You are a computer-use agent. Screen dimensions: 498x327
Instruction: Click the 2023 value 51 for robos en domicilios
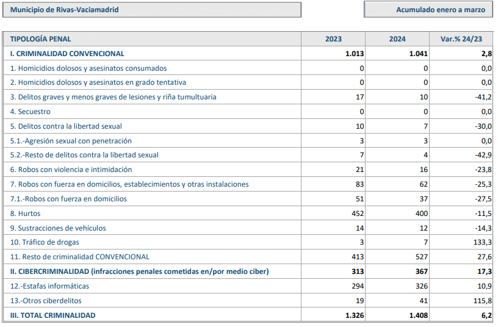[360, 199]
